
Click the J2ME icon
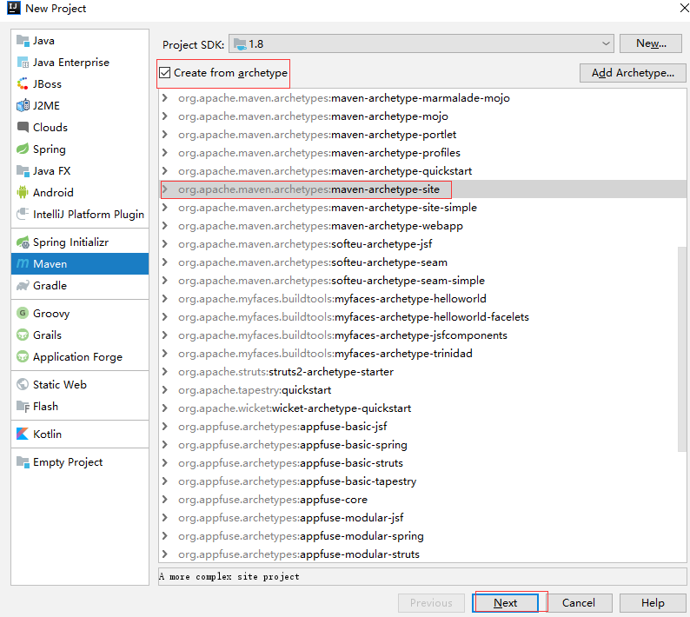[x=23, y=106]
